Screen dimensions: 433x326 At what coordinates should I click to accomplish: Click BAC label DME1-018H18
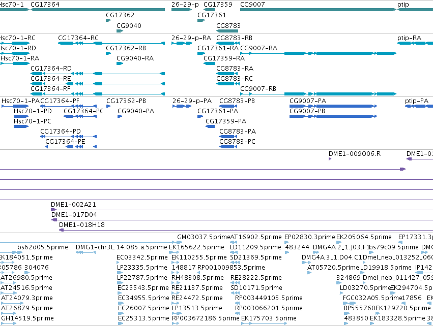[x=82, y=225]
